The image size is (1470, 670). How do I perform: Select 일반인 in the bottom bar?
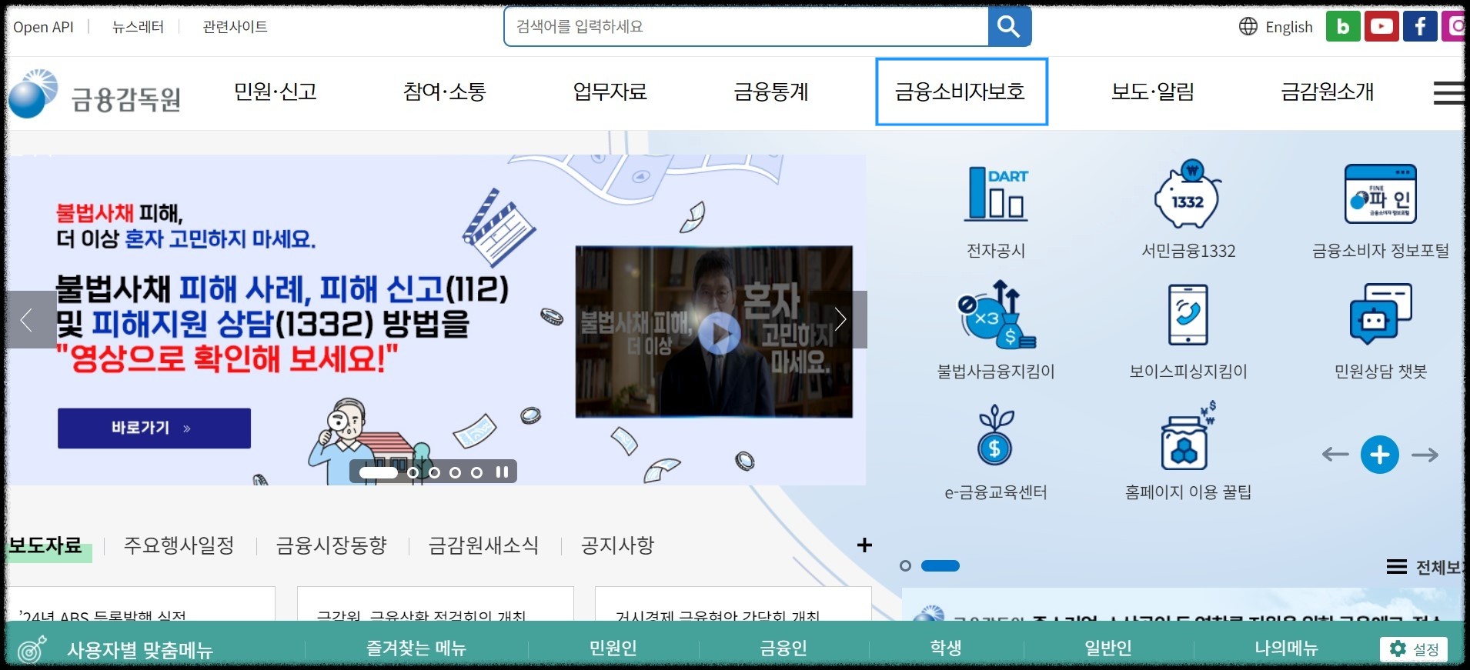click(1108, 648)
